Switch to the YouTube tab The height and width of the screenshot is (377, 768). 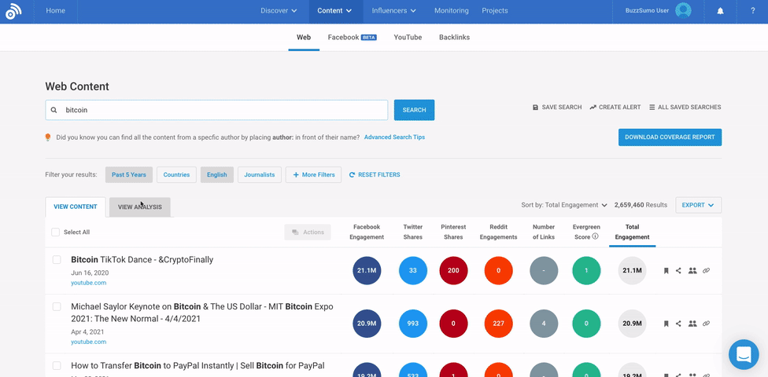408,37
